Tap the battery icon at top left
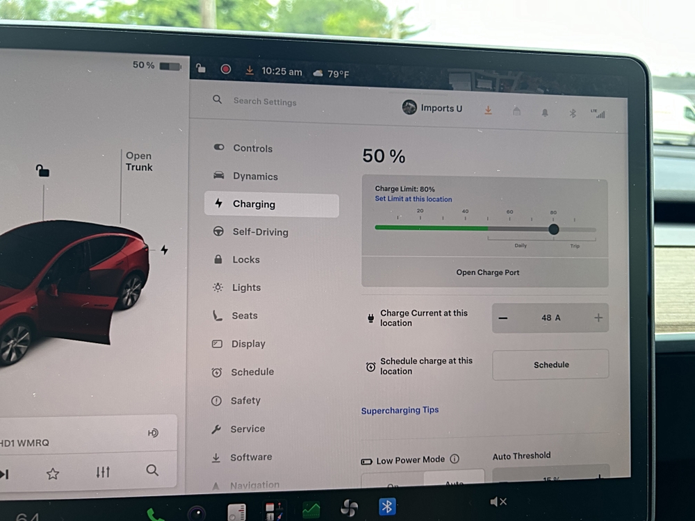 (170, 67)
